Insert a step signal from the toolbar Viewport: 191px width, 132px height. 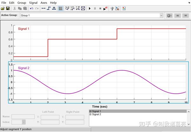pos(49,8)
